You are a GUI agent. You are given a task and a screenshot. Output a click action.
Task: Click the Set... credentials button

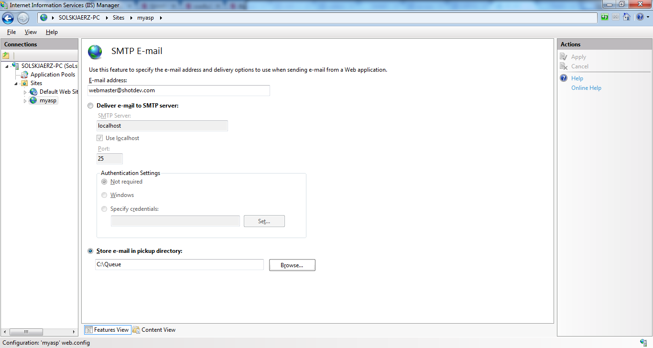click(264, 221)
